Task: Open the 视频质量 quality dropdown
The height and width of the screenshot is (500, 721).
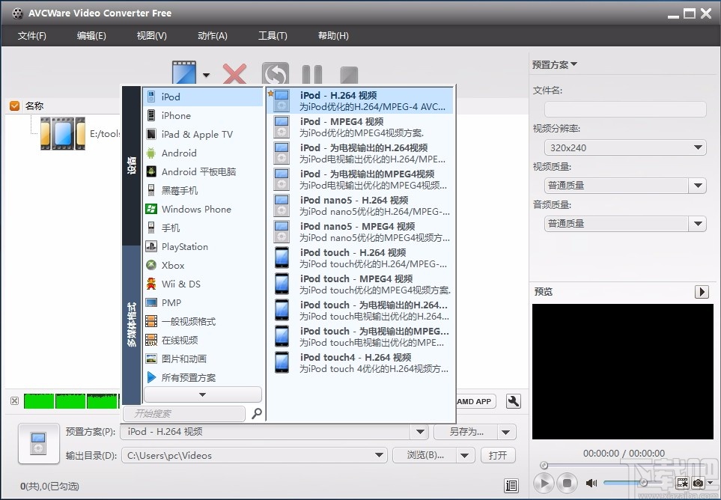Action: point(698,185)
